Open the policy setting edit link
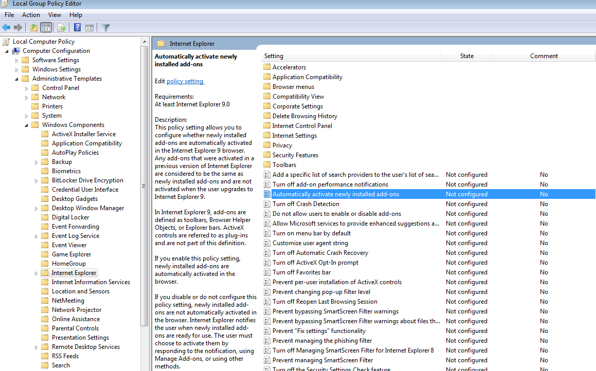 185,81
